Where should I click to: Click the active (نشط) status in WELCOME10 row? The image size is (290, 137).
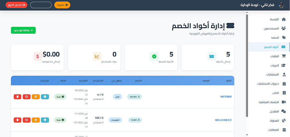pos(60,120)
